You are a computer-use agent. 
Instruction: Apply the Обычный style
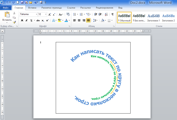click(124, 17)
